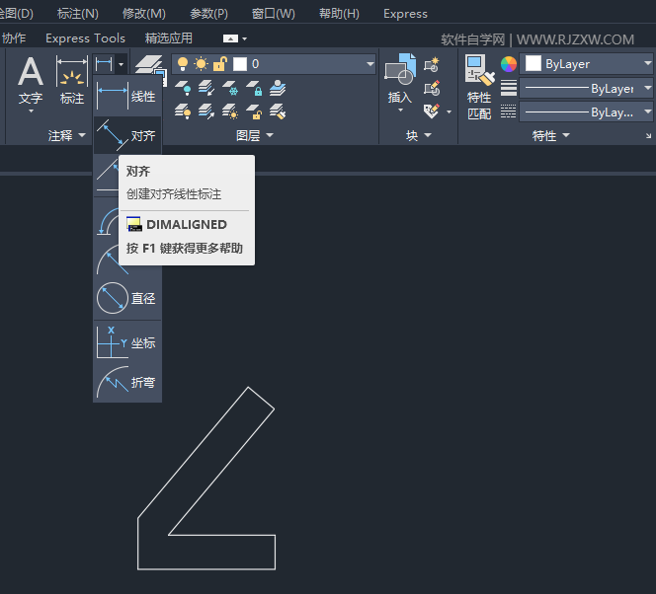Open dropdown arrow under 文字
Image resolution: width=656 pixels, height=594 pixels.
point(31,111)
